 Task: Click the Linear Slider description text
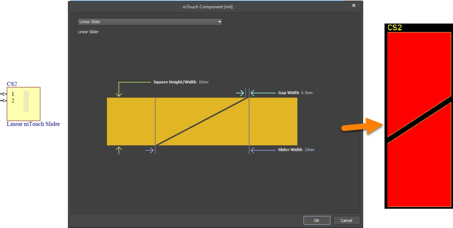pyautogui.click(x=88, y=32)
